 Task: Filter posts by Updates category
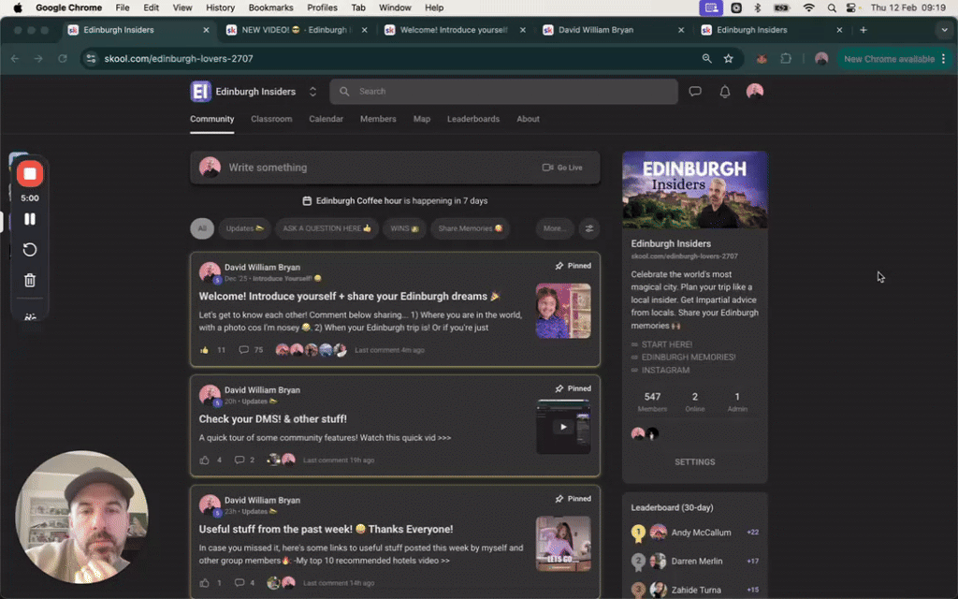click(x=244, y=228)
